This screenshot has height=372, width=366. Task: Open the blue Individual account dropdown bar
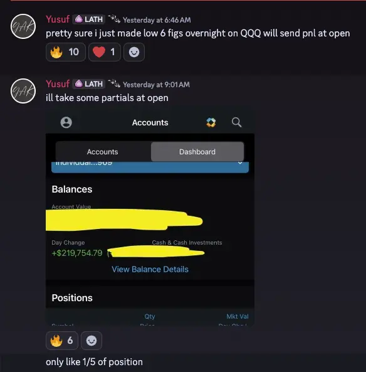pyautogui.click(x=150, y=167)
